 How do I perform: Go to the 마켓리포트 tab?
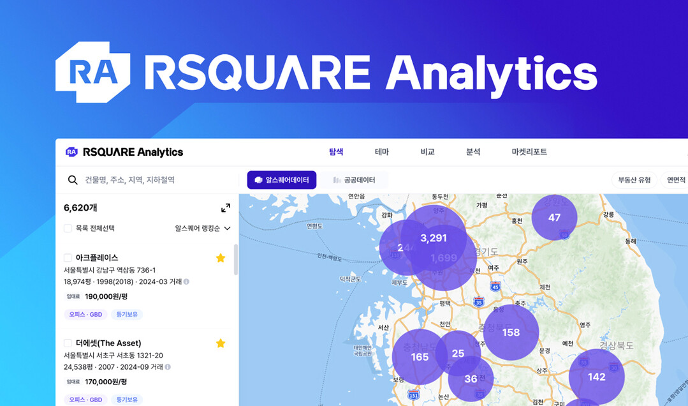coord(529,152)
